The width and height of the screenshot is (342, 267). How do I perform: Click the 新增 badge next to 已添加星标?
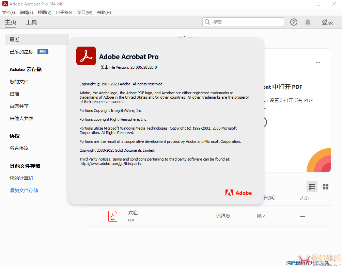[x=43, y=52]
